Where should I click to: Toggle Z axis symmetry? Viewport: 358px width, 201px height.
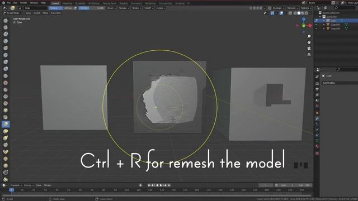[x=261, y=8]
